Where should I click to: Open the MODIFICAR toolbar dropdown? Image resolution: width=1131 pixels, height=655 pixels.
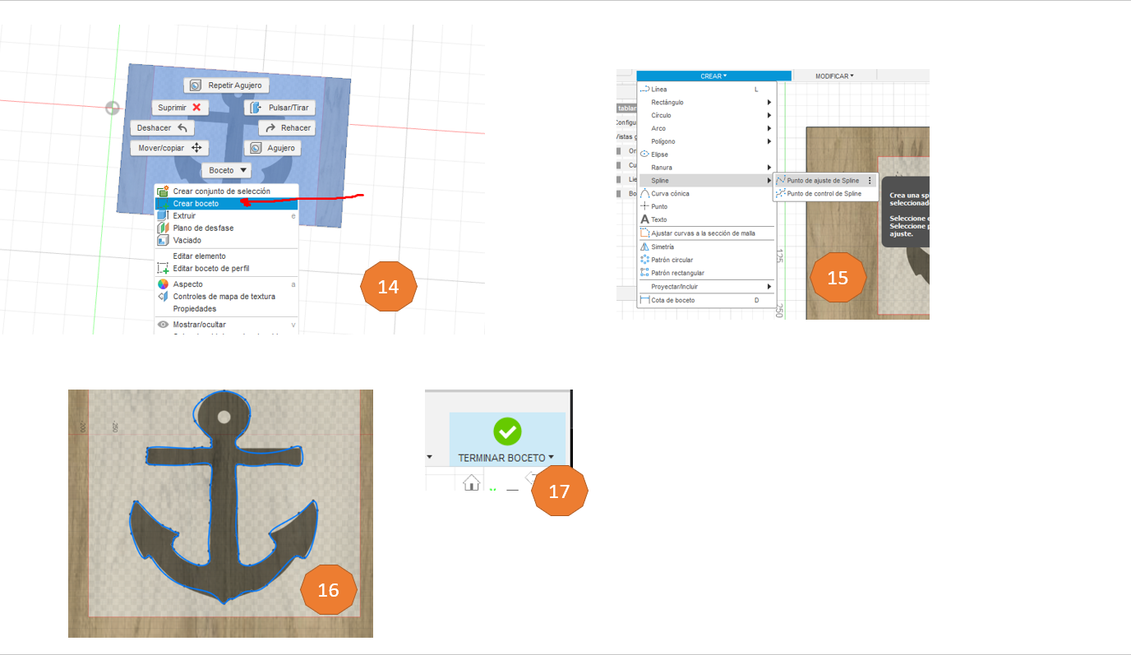click(x=834, y=76)
